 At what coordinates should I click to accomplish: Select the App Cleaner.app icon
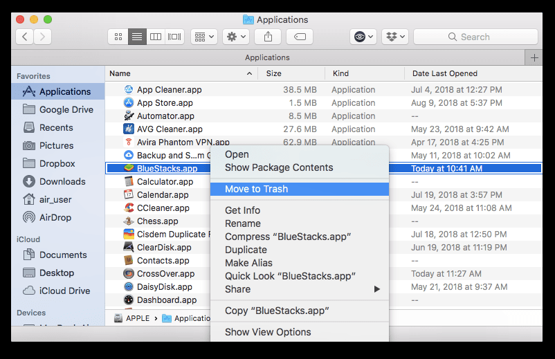[129, 89]
